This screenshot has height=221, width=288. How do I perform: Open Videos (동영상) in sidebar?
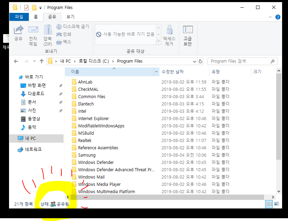pos(31,119)
